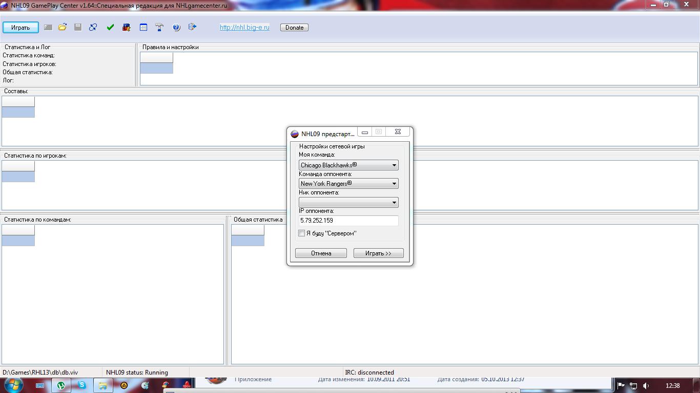Click the IP оппонента input field
This screenshot has height=393, width=700.
pos(348,221)
